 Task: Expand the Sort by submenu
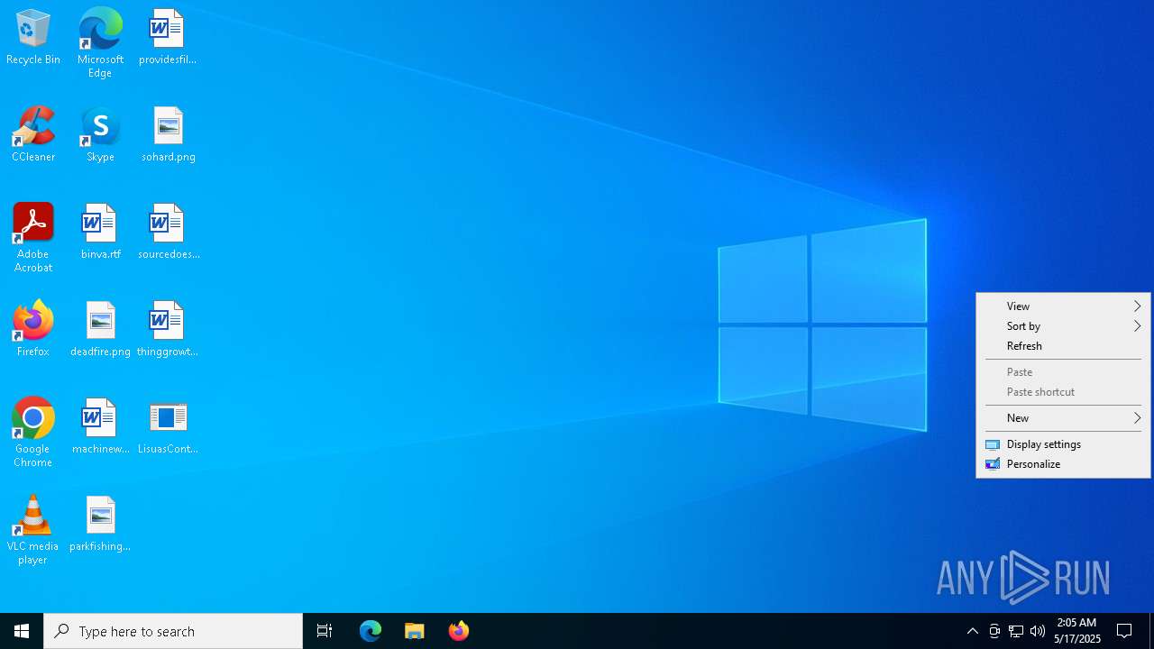pyautogui.click(x=1064, y=326)
